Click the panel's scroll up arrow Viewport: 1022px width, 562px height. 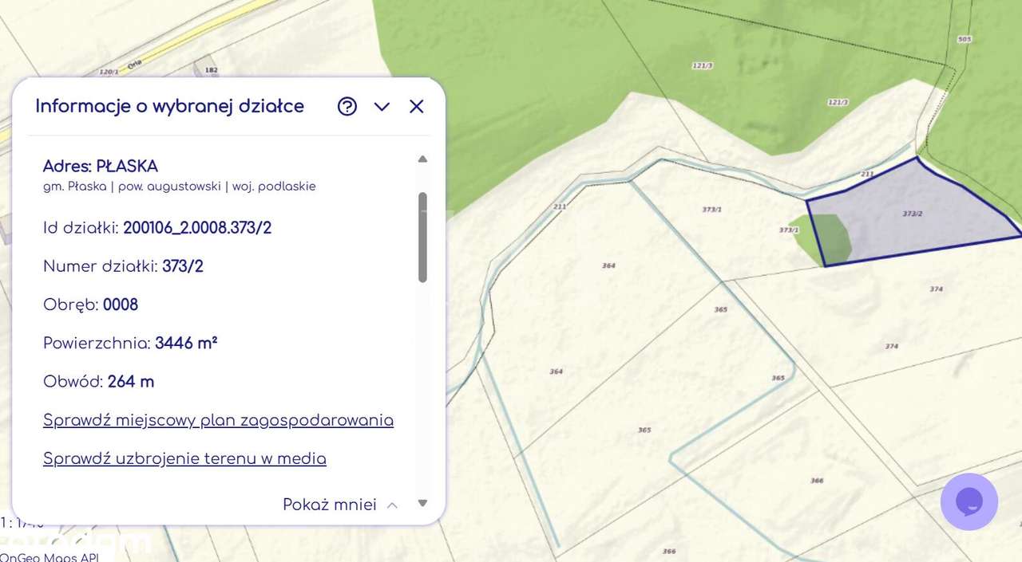pos(422,159)
